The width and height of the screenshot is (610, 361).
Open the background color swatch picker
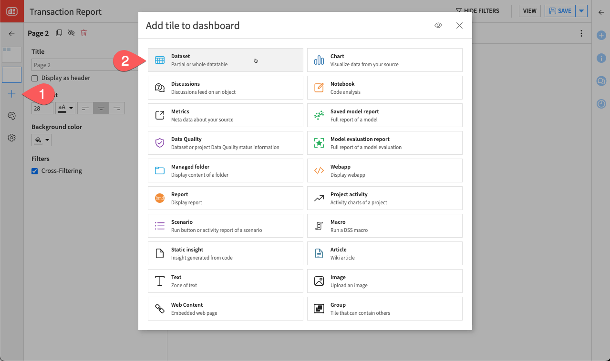point(41,140)
